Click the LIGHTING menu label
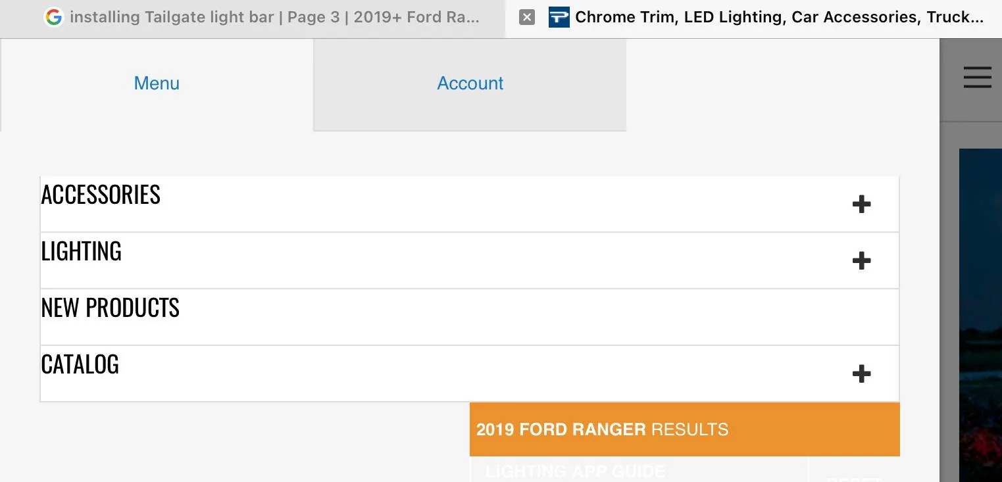Image resolution: width=1002 pixels, height=482 pixels. pyautogui.click(x=82, y=251)
